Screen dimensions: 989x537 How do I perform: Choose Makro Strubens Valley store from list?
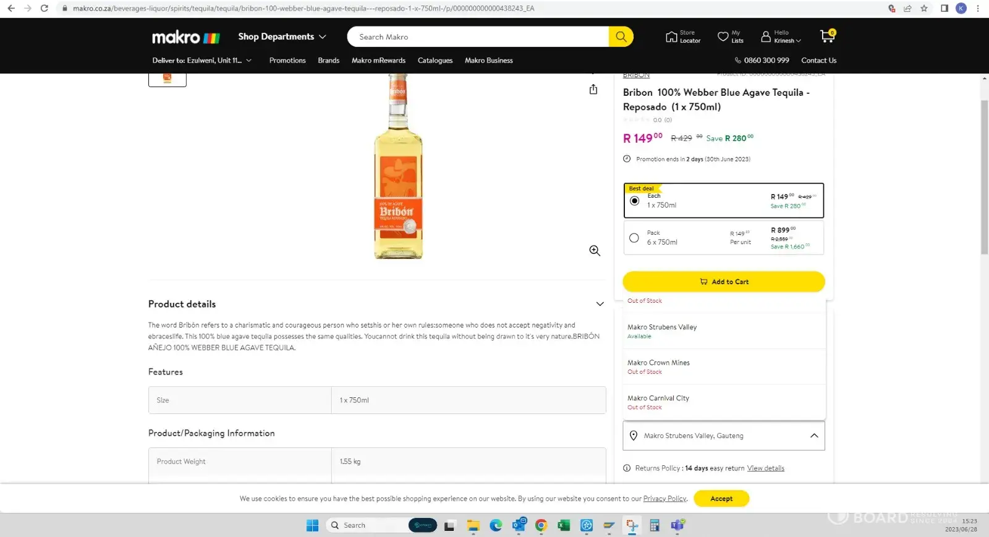coord(662,328)
